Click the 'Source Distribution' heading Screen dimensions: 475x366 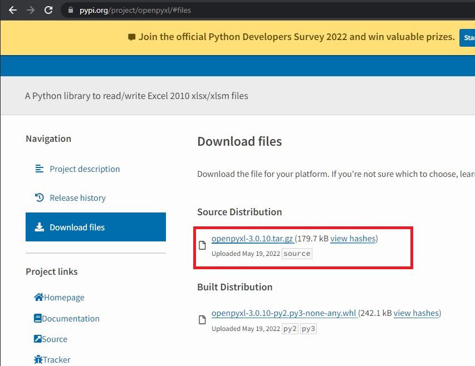(x=239, y=212)
